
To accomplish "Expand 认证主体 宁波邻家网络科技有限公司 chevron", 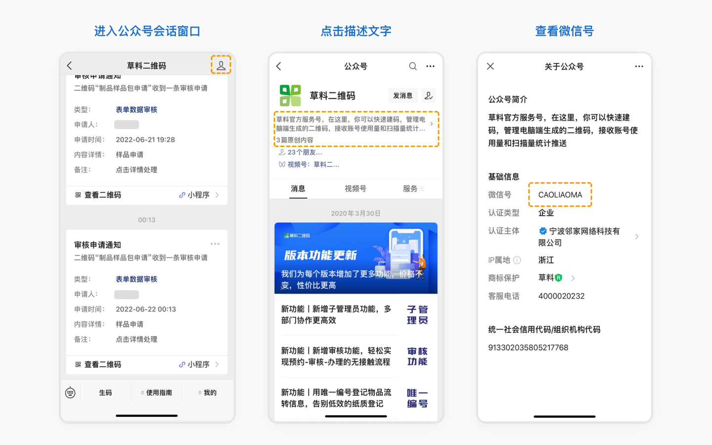I will click(637, 237).
